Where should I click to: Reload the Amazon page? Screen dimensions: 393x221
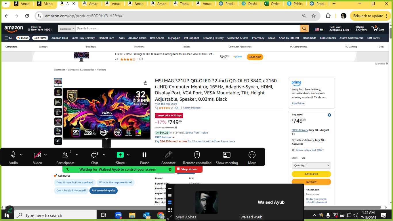(x=27, y=16)
